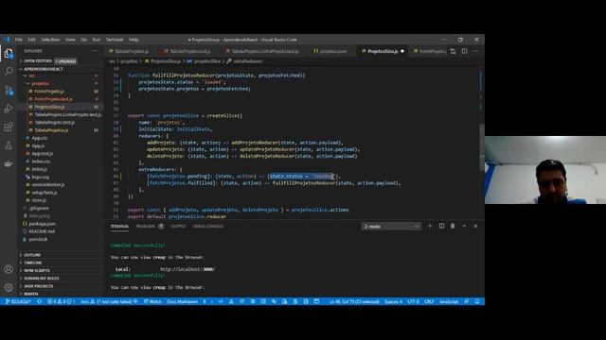Open App.css in the file tree
The width and height of the screenshot is (606, 340).
[40, 138]
